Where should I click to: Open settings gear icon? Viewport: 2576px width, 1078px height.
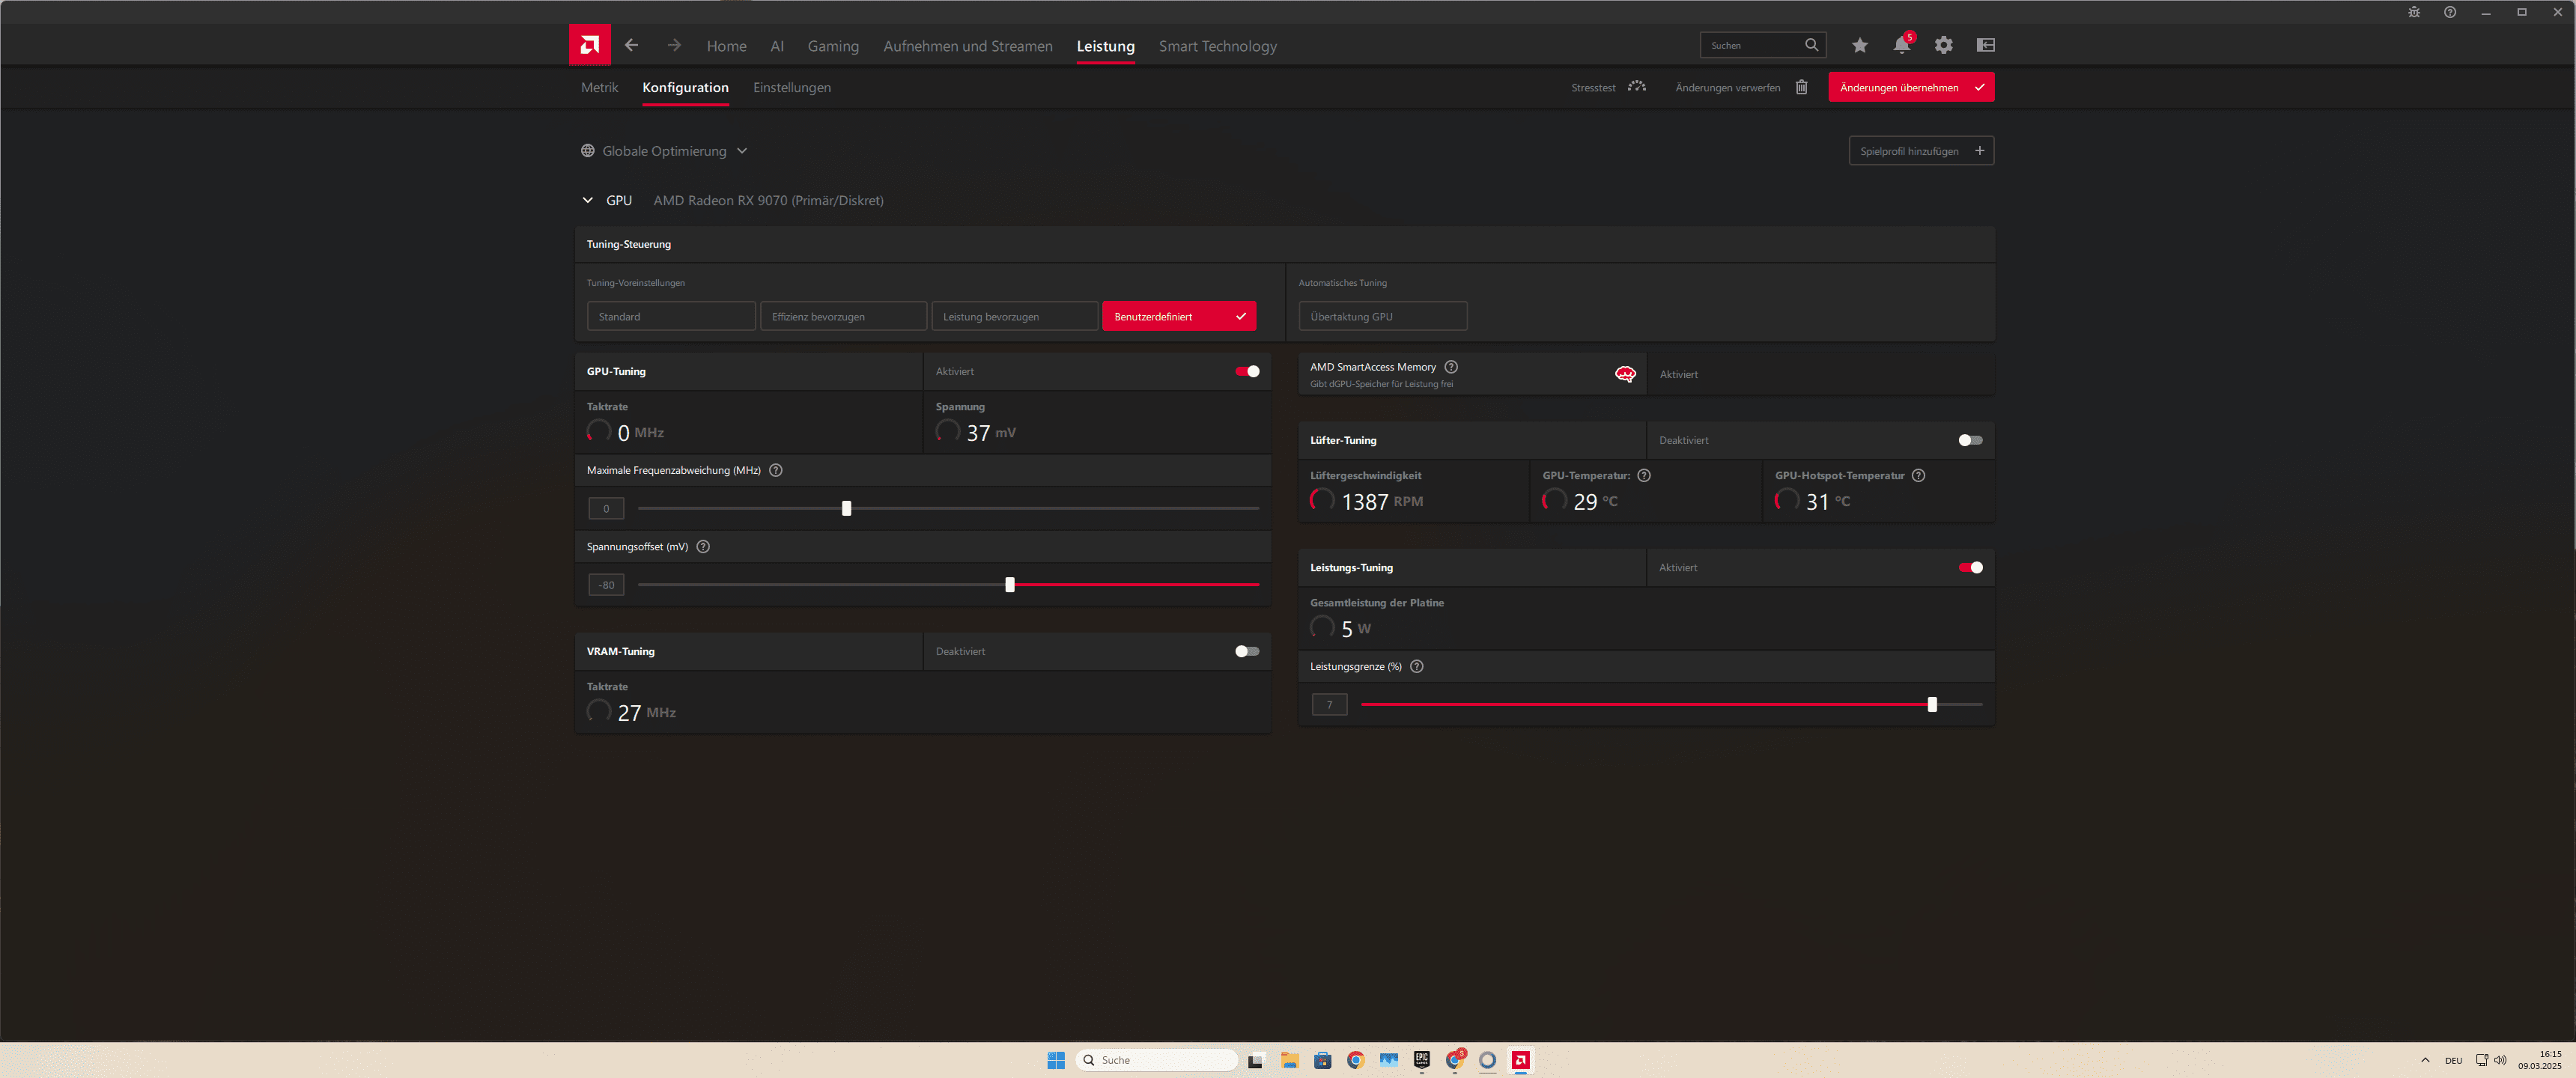pyautogui.click(x=1943, y=45)
